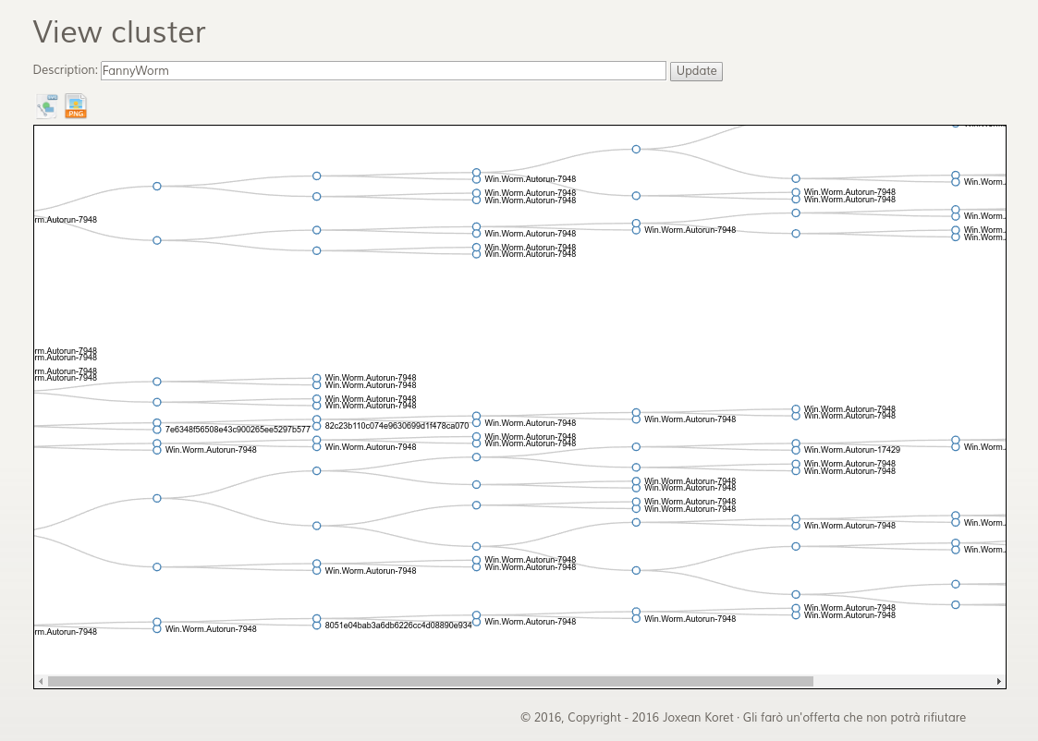This screenshot has width=1038, height=741.
Task: Click the left arrow of the horizontal scrollbar
Action: coord(40,680)
